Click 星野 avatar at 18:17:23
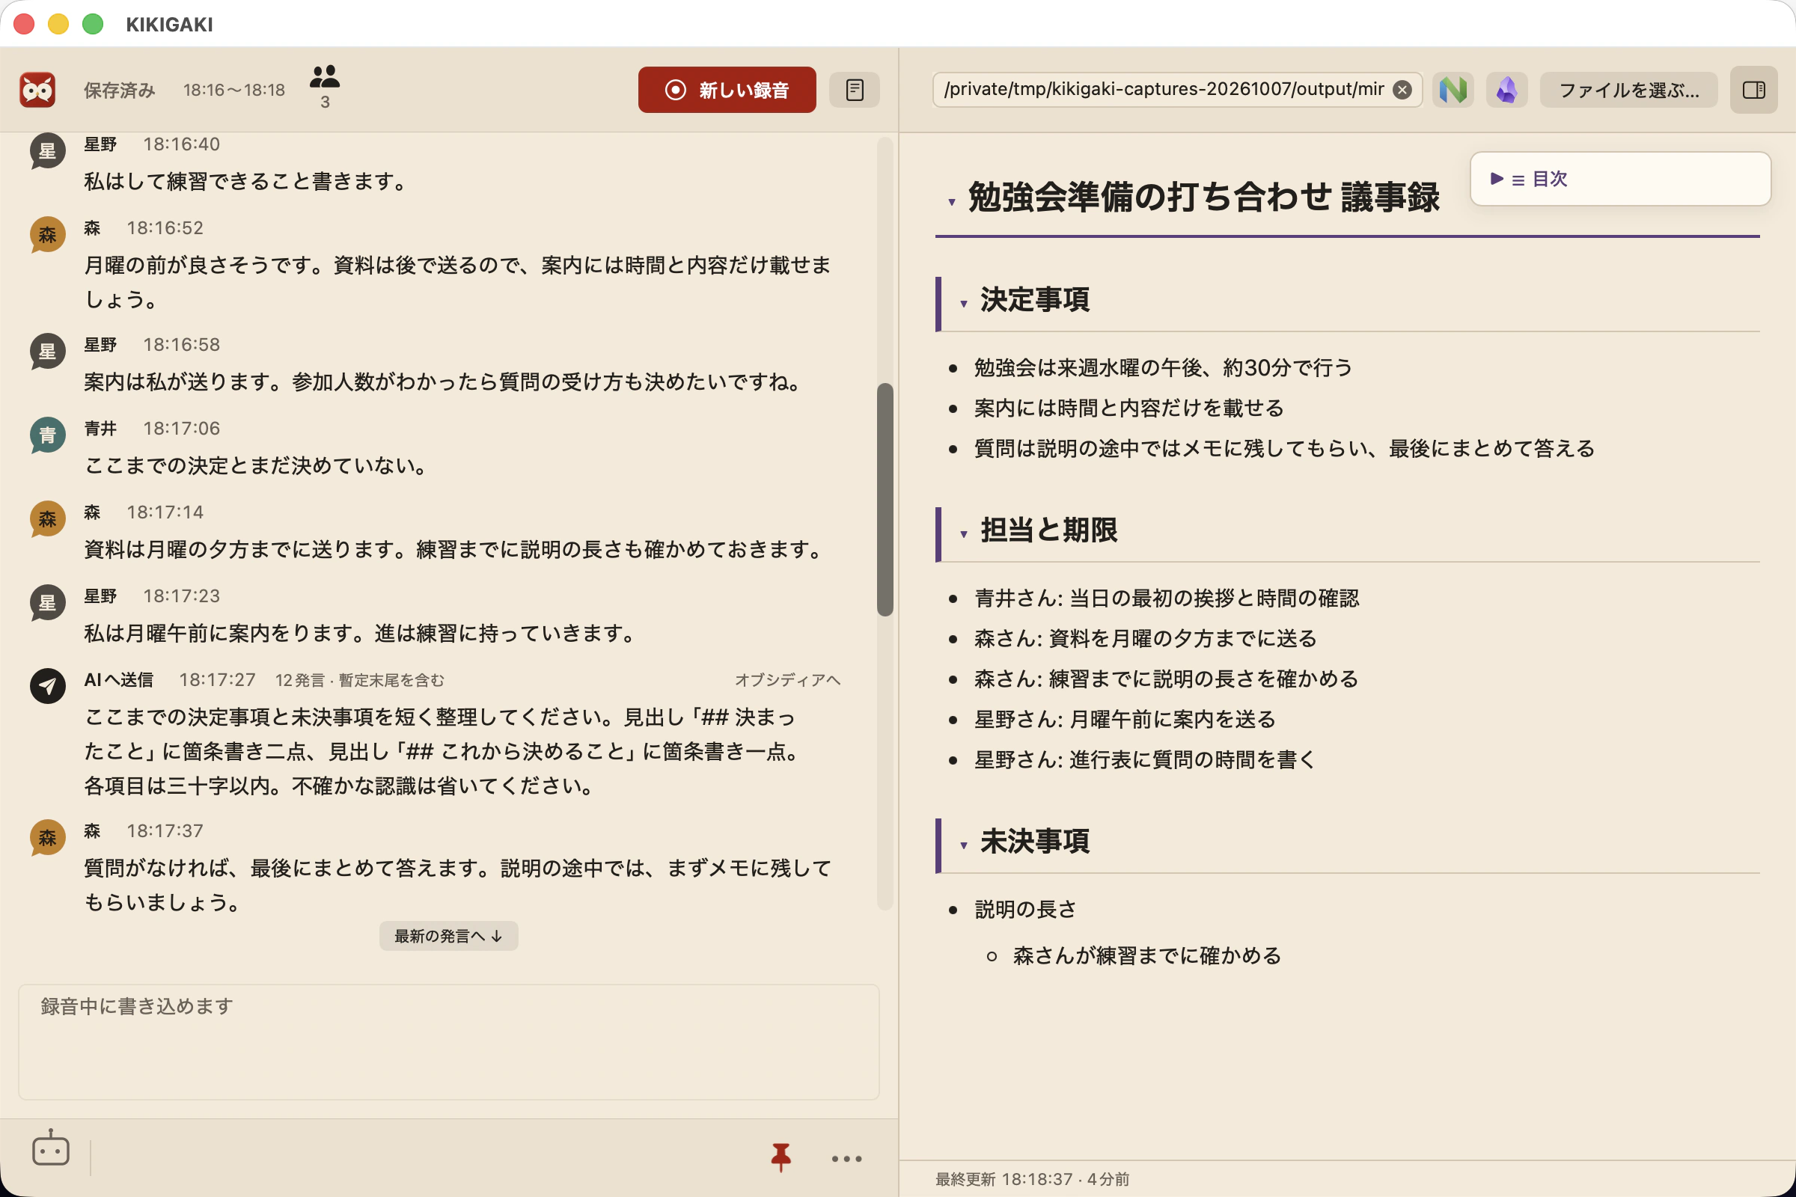 click(x=47, y=602)
